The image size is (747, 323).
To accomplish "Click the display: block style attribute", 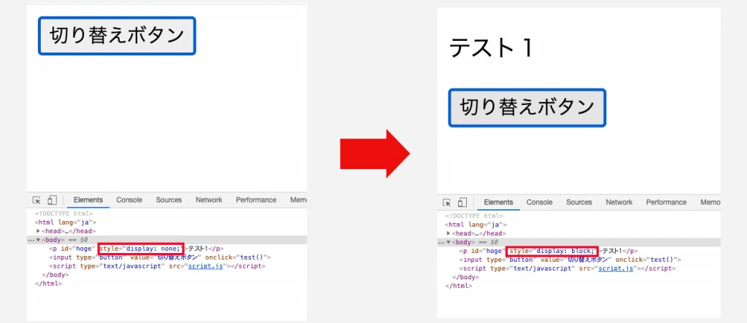I will point(551,251).
